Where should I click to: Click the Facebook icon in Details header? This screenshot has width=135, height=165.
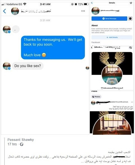point(131,3)
